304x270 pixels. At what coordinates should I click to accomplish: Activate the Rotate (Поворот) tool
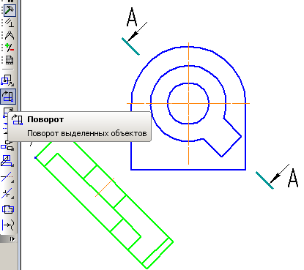click(8, 97)
